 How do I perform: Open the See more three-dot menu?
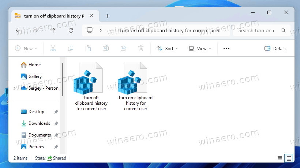point(226,49)
